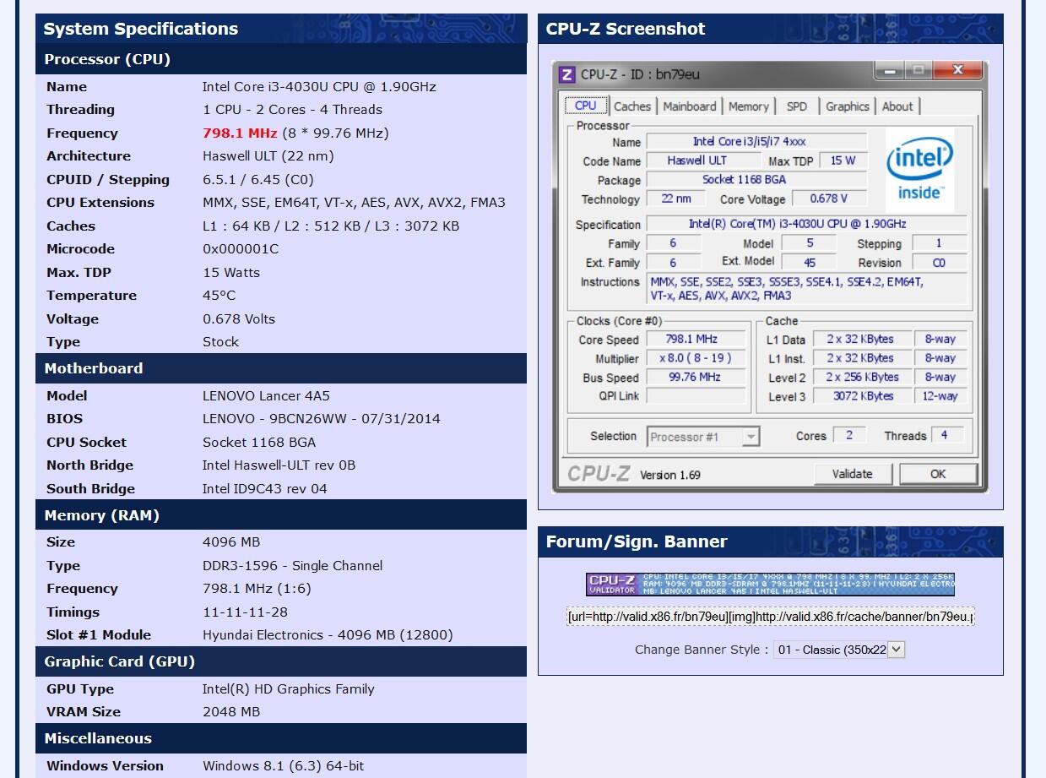Click the Socket 1168 BGA motherboard value
The height and width of the screenshot is (778, 1046).
[x=259, y=443]
